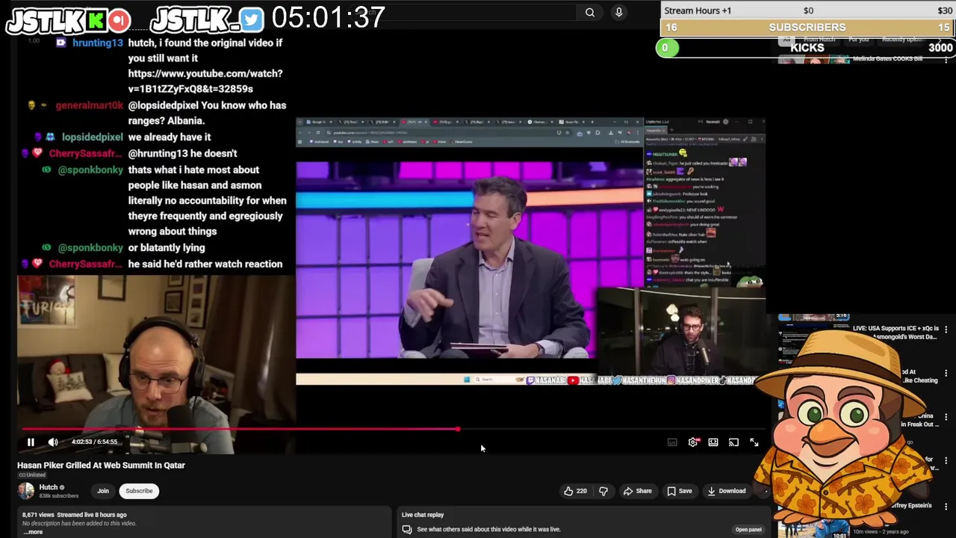Open the YouTube link in hrunting13's message
Viewport: 956px width, 538px height.
(205, 81)
